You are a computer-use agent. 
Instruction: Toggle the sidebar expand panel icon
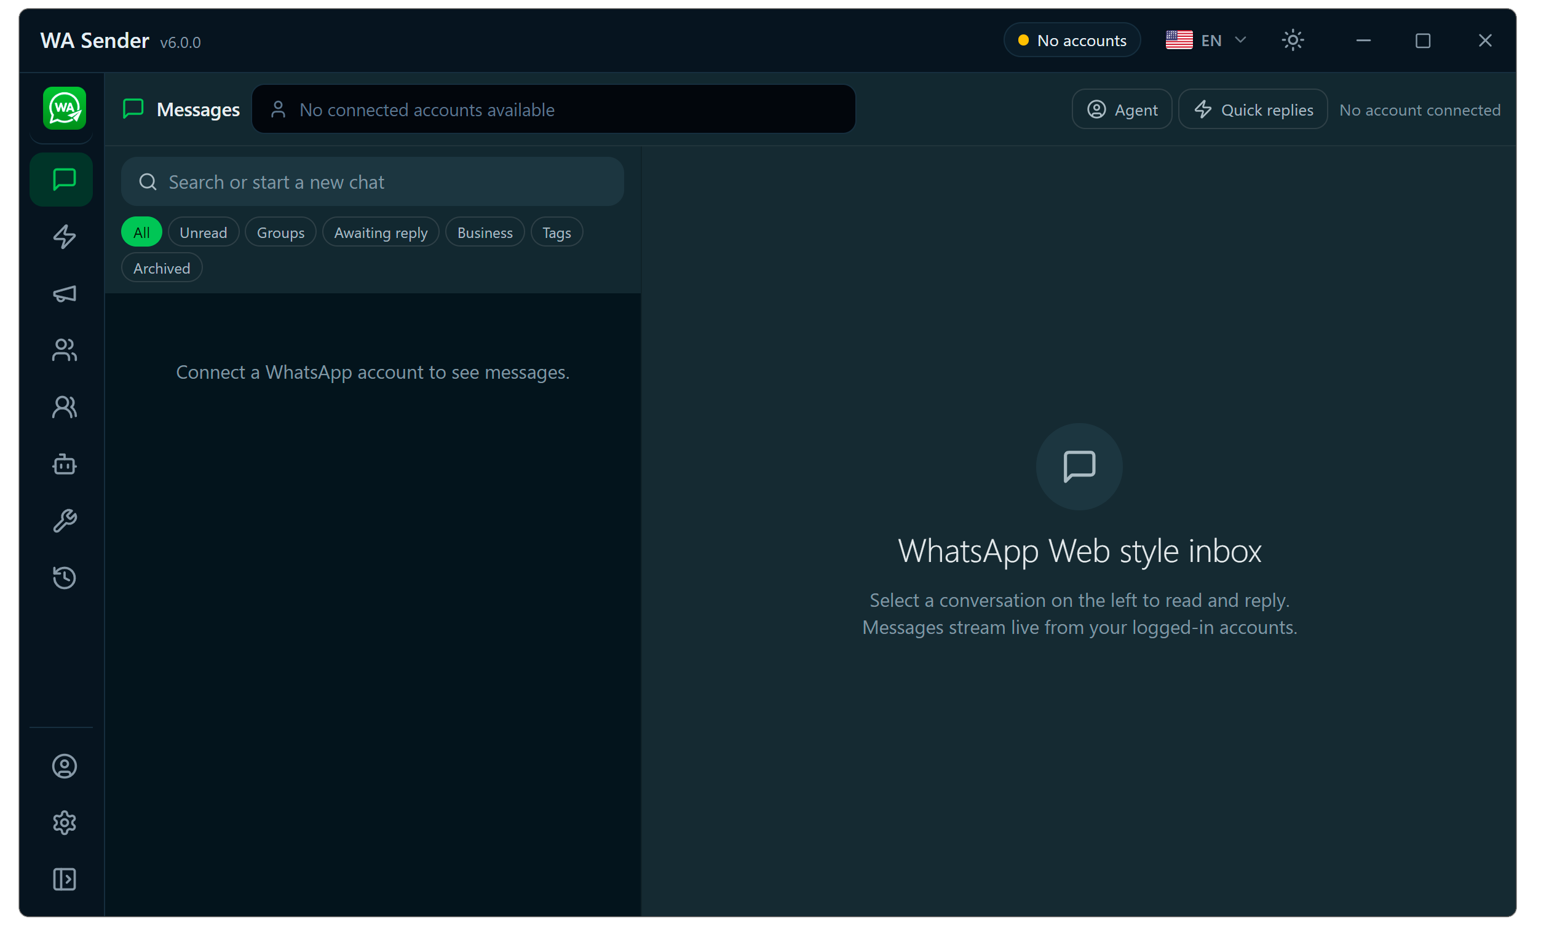pyautogui.click(x=65, y=880)
